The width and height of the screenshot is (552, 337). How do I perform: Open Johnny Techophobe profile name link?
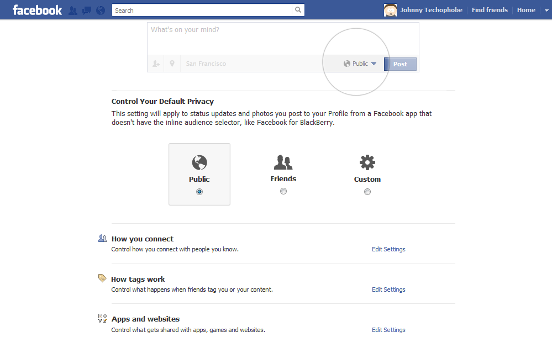point(431,10)
